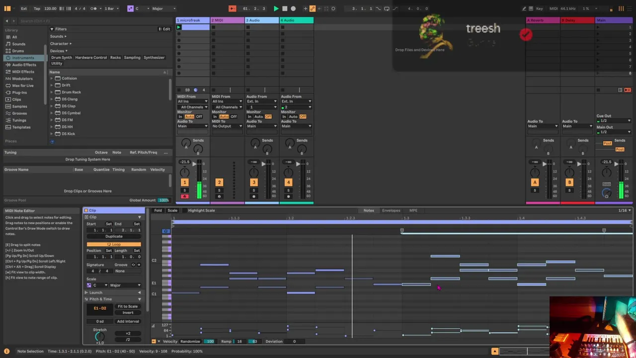Click the track 1 pan knob

coord(184,172)
